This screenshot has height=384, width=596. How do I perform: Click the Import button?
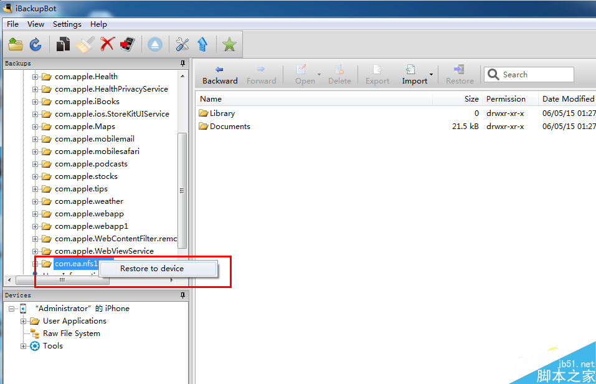click(414, 75)
